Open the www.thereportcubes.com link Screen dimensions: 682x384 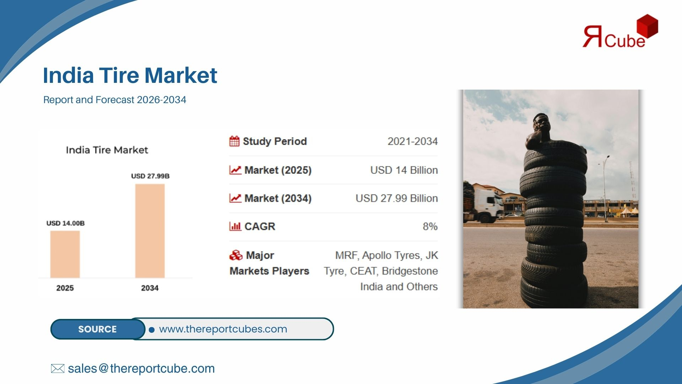click(223, 329)
